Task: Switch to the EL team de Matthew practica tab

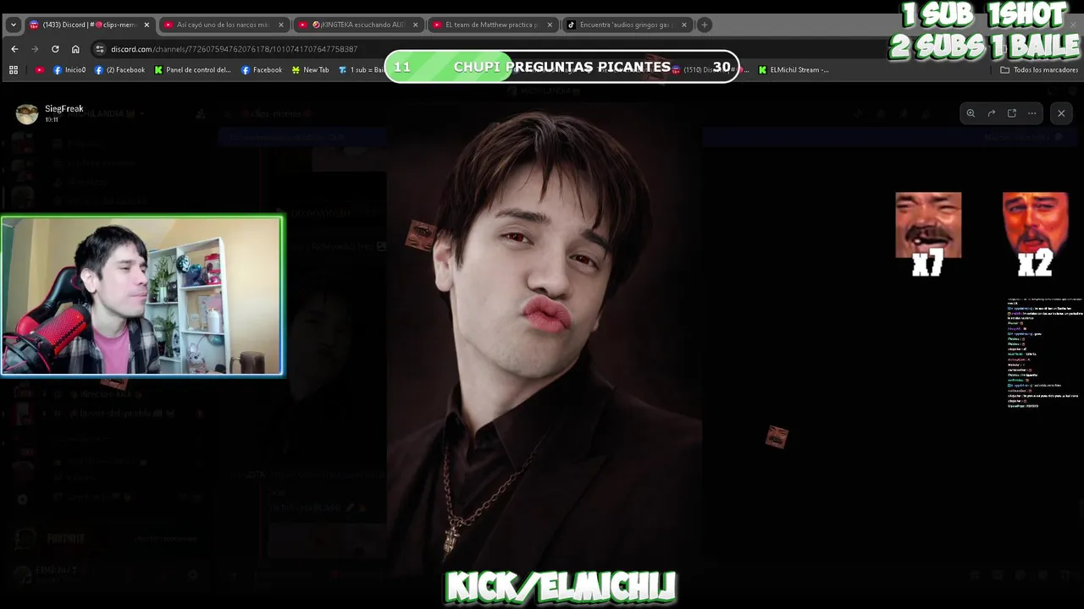Action: pyautogui.click(x=493, y=25)
